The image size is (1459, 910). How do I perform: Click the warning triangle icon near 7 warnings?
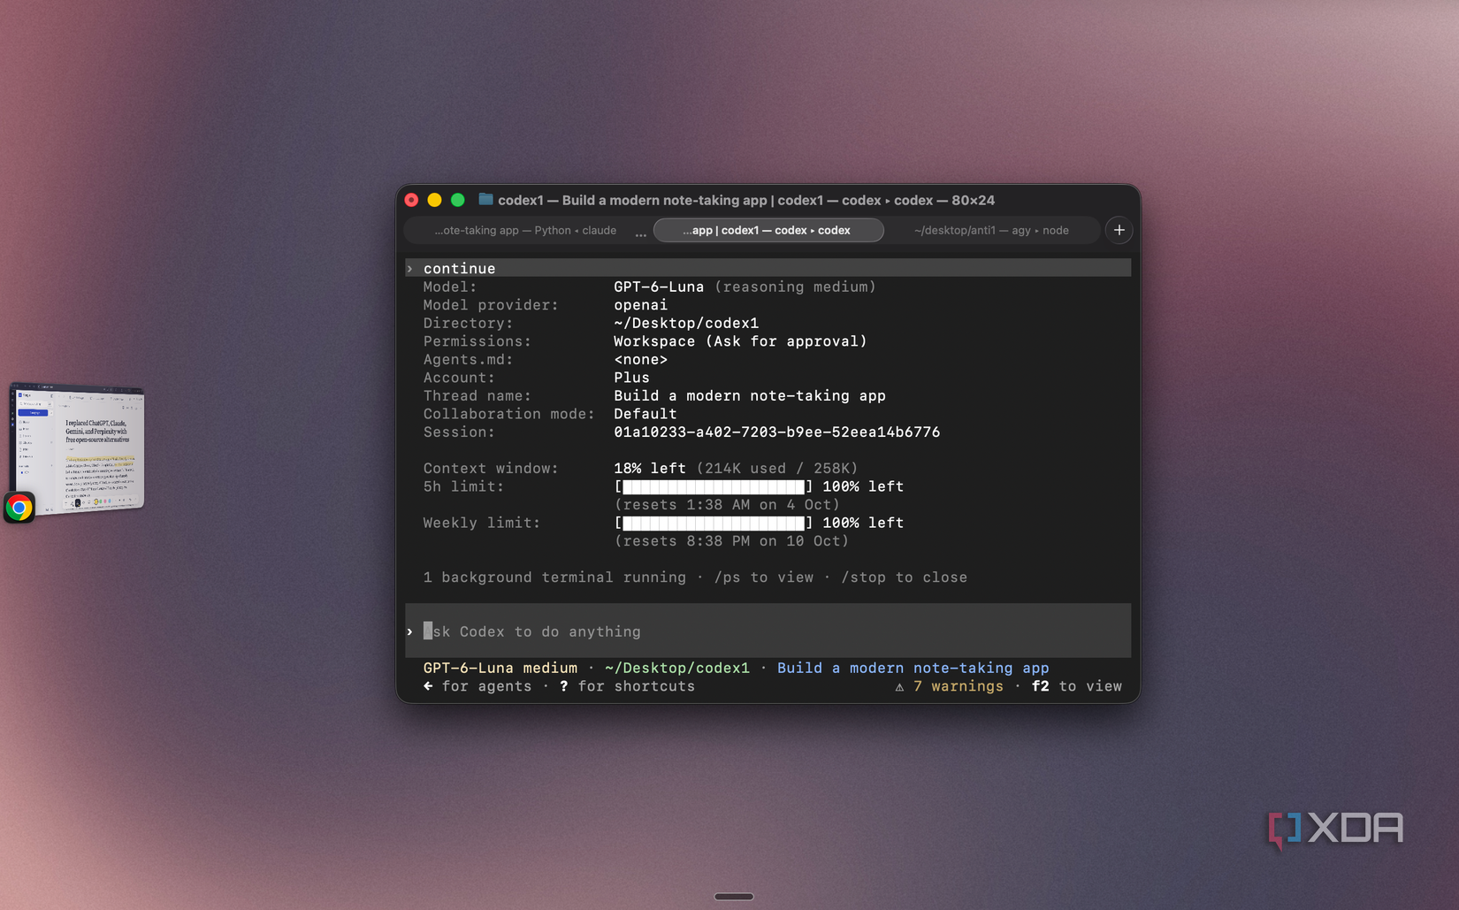899,687
